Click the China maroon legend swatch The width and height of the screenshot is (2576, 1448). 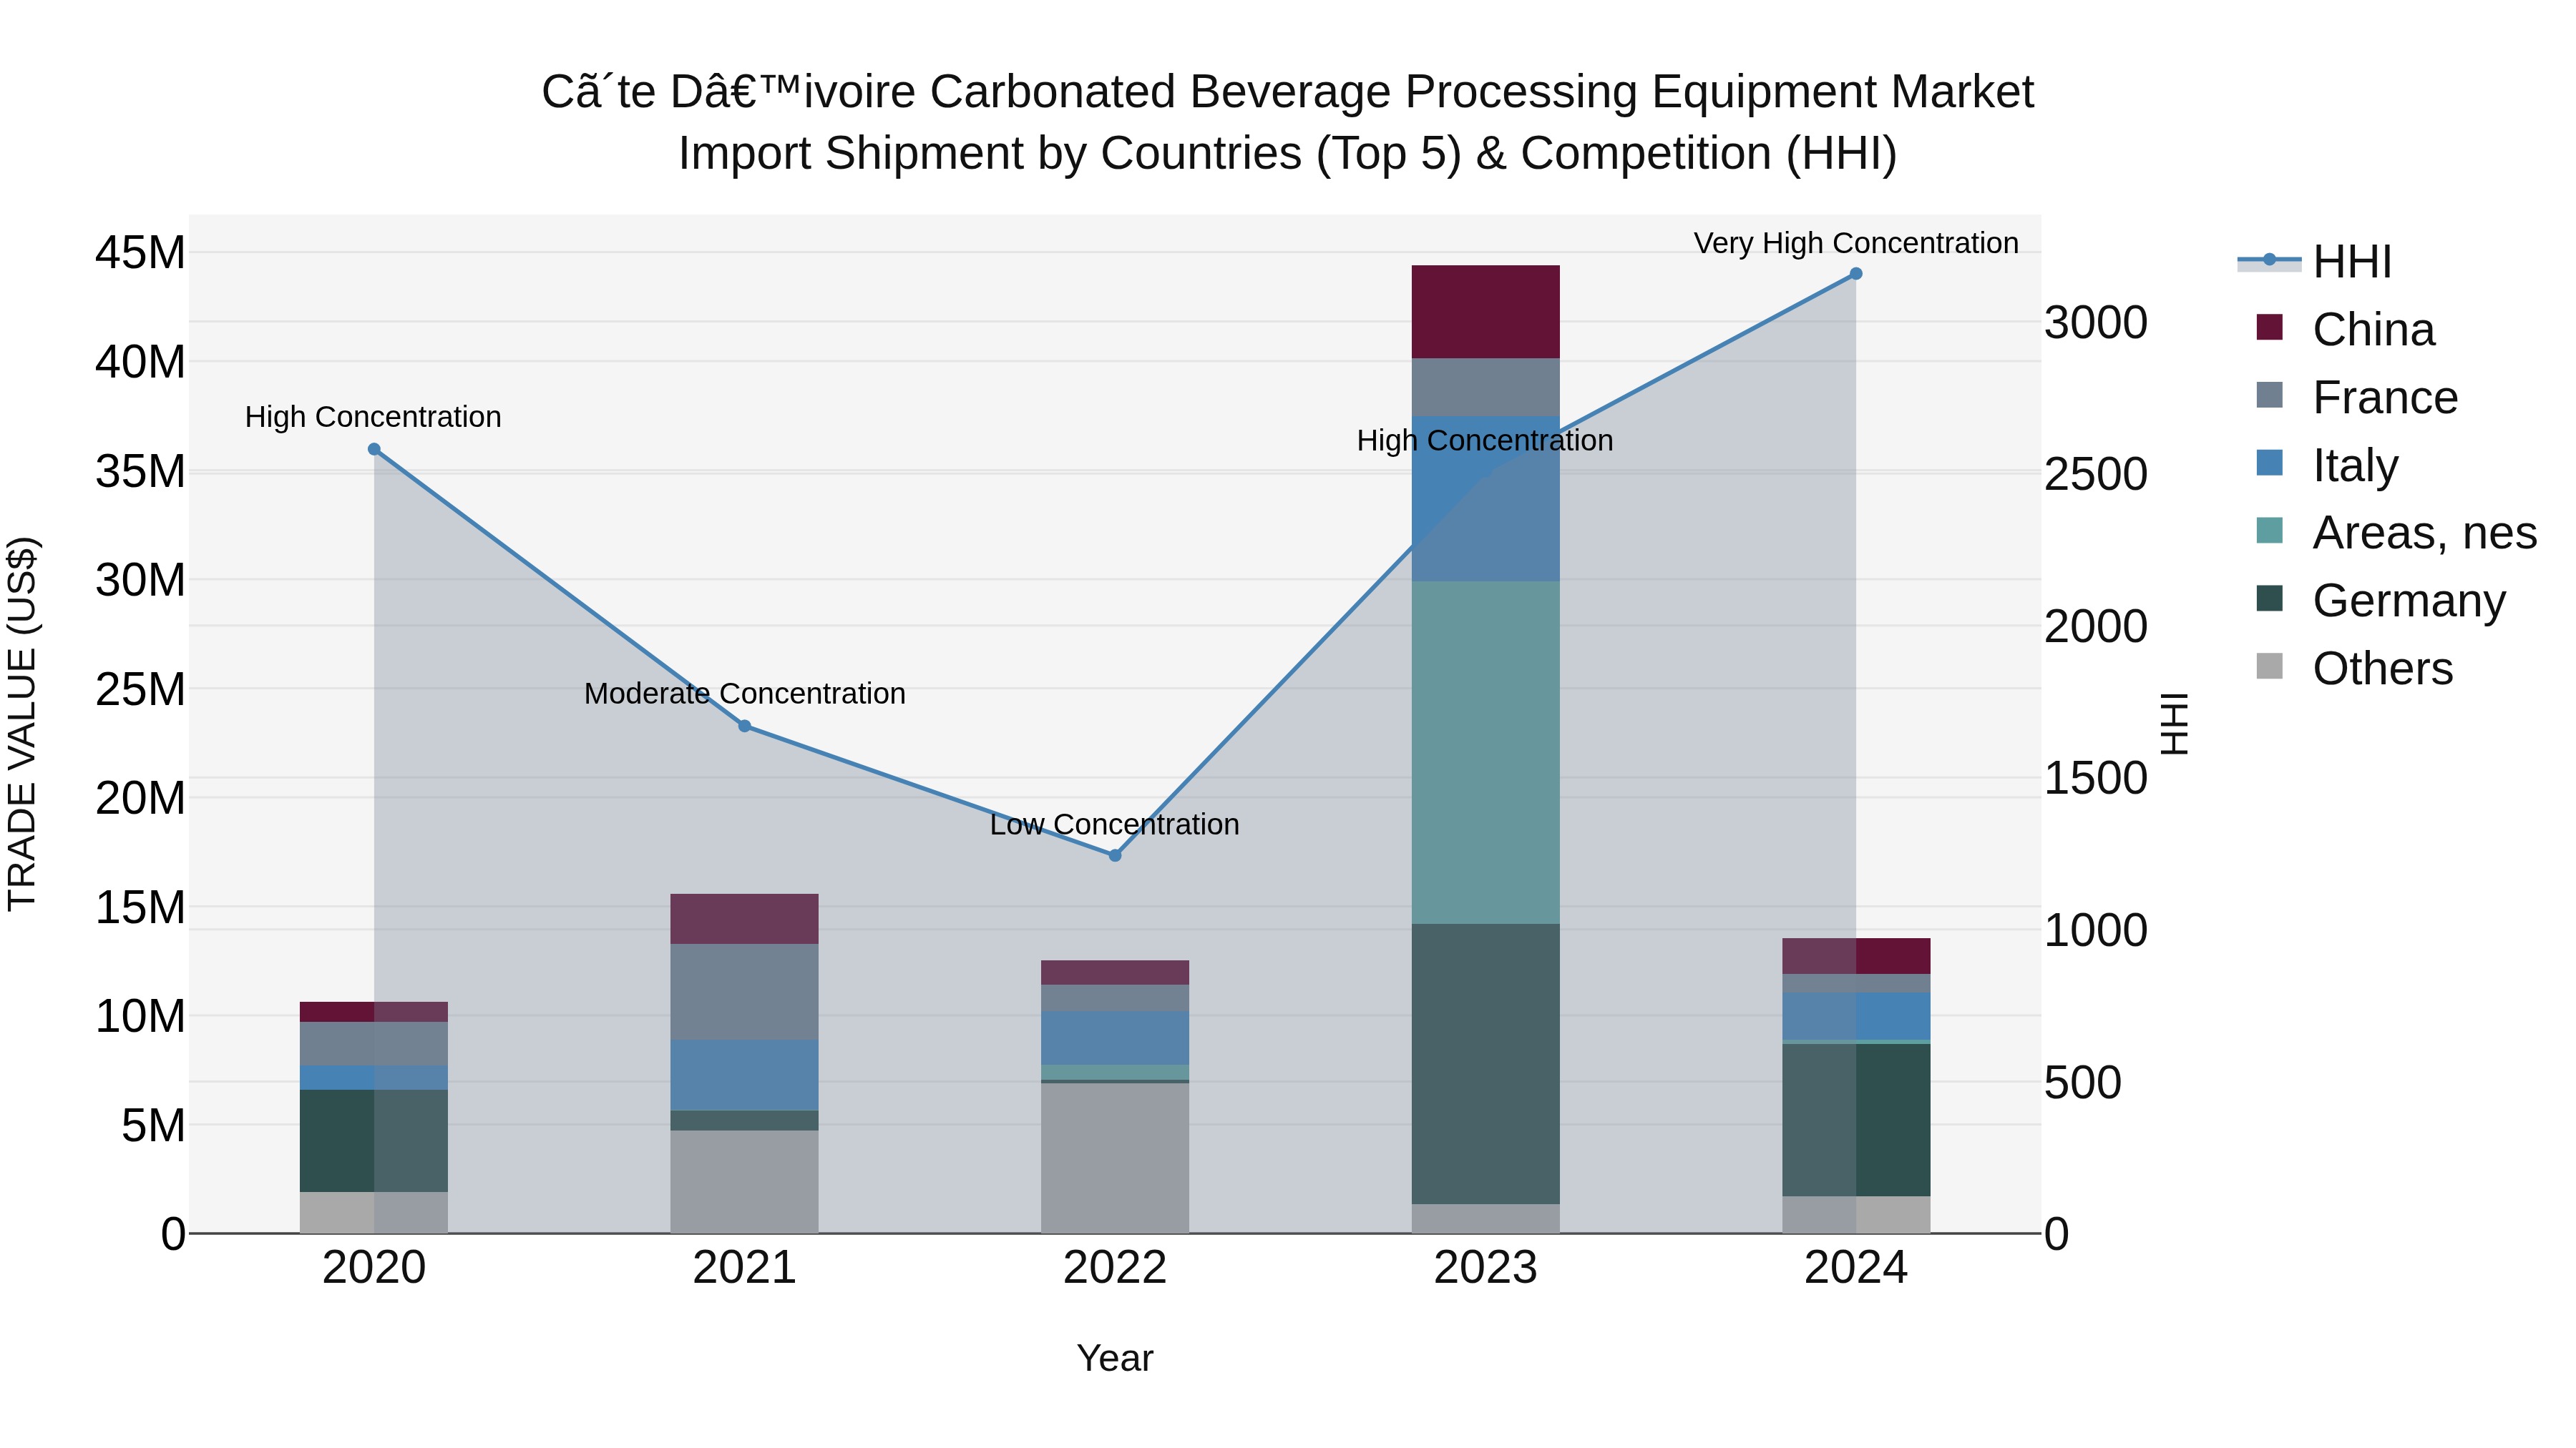point(2270,327)
